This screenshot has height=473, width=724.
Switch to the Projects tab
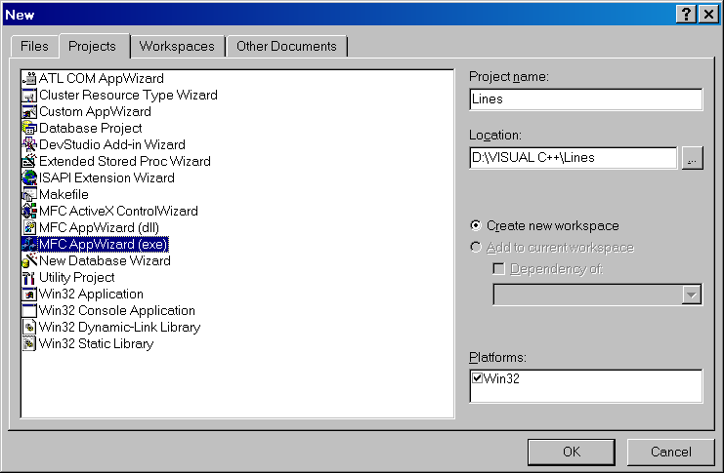[x=93, y=46]
